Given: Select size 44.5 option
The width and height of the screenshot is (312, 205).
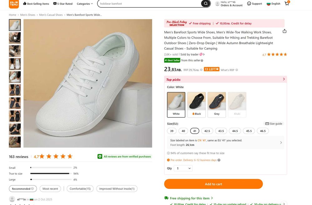Looking at the screenshot, I should [x=235, y=131].
